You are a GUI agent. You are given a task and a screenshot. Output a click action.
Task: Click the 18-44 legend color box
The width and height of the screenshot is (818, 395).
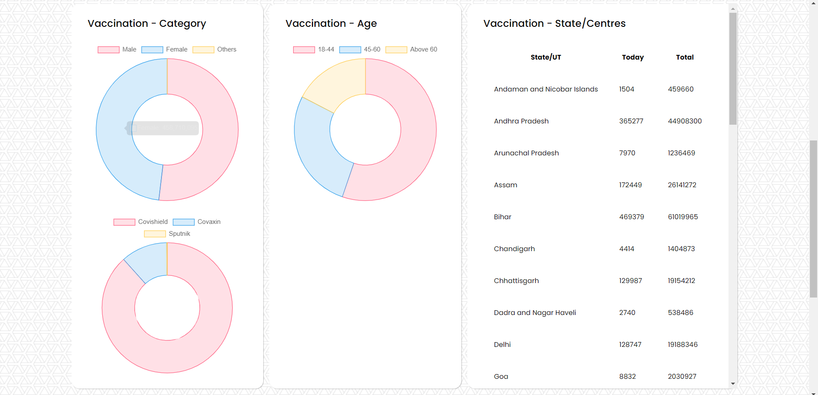click(304, 50)
